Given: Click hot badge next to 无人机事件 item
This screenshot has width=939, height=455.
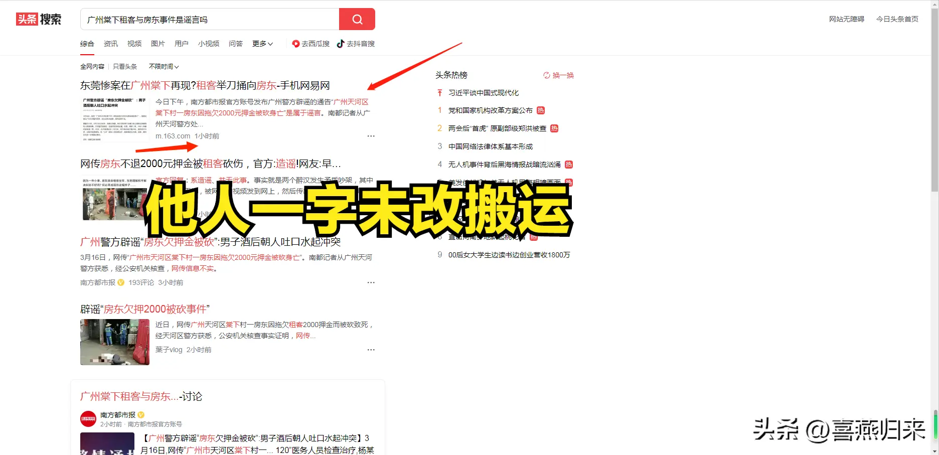Looking at the screenshot, I should tap(569, 165).
